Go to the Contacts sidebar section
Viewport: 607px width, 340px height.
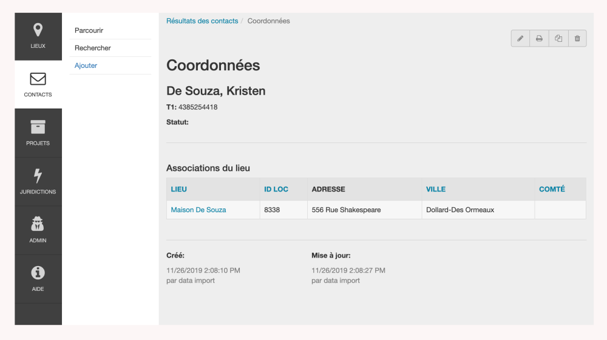pyautogui.click(x=38, y=85)
